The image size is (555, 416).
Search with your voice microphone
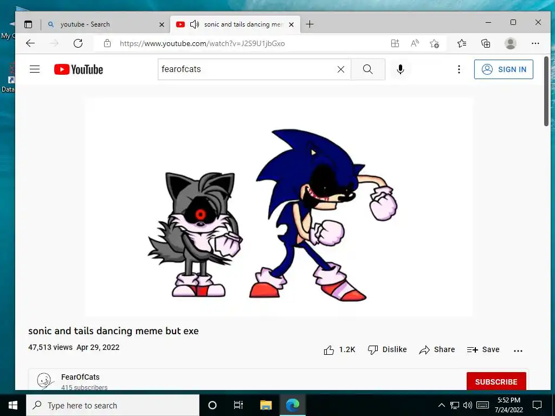[401, 69]
